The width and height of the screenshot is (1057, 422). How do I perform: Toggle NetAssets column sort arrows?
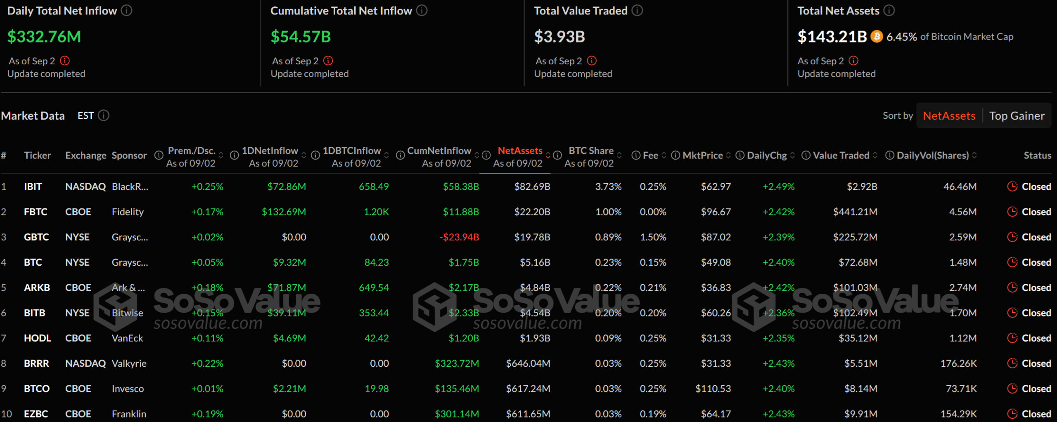[548, 156]
